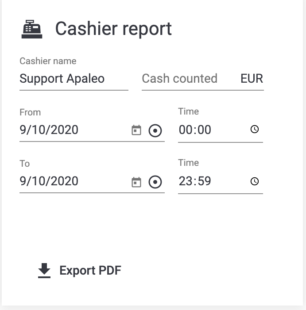The width and height of the screenshot is (306, 310).
Task: Select the To time value 23:59
Action: coord(195,181)
